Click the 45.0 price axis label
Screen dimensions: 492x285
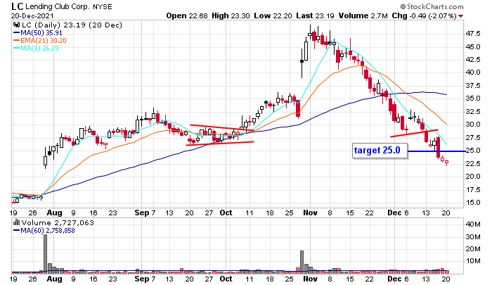473,47
